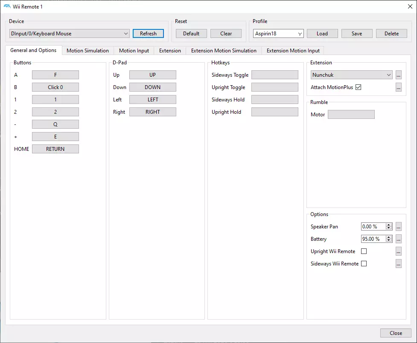Click the ellipsis button beside Attach MotionPlus

click(398, 87)
